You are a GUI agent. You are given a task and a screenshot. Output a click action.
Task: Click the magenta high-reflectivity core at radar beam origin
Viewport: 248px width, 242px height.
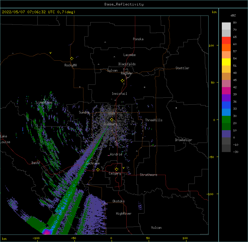47,232
